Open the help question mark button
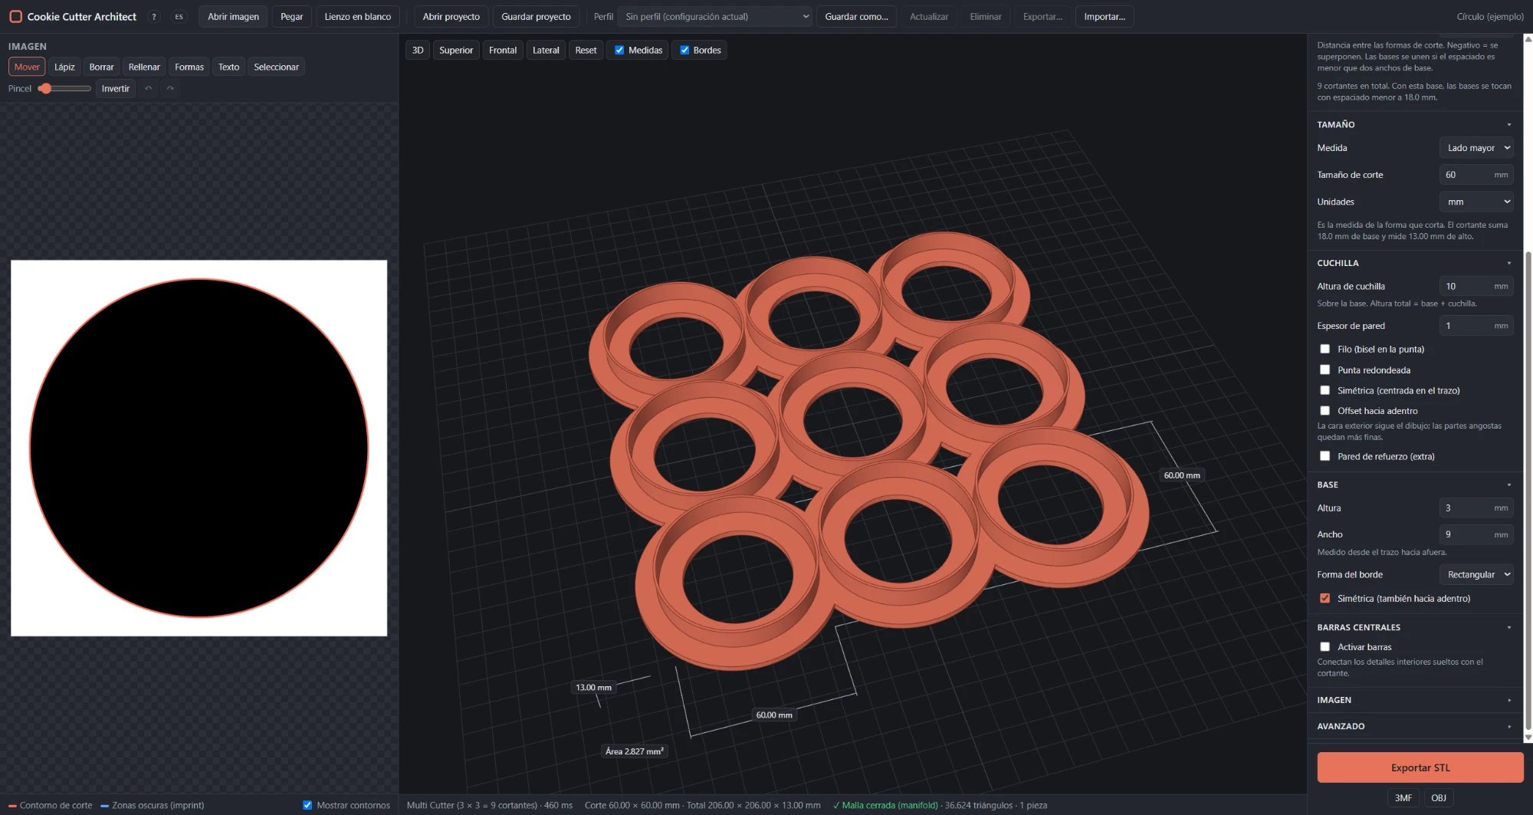This screenshot has width=1533, height=815. (154, 17)
